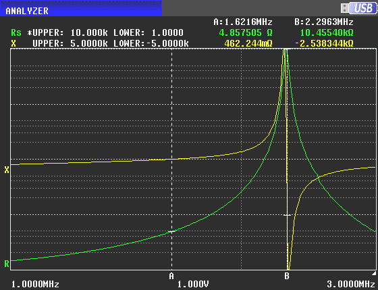The image size is (378, 290).
Task: Click cursor B label below graph
Action: point(287,276)
